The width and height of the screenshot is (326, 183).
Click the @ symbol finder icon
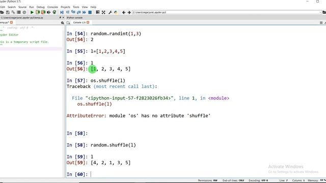click(x=24, y=12)
